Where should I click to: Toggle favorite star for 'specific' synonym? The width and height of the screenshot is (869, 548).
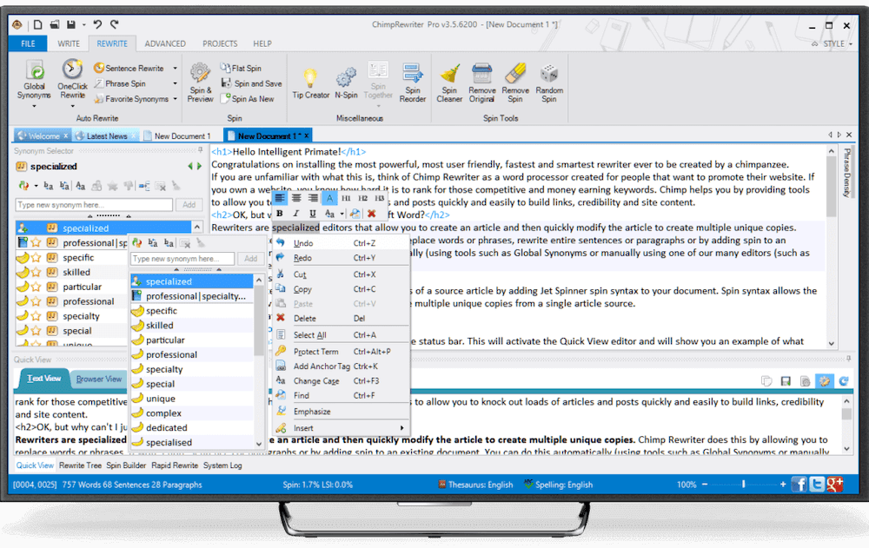click(x=36, y=258)
